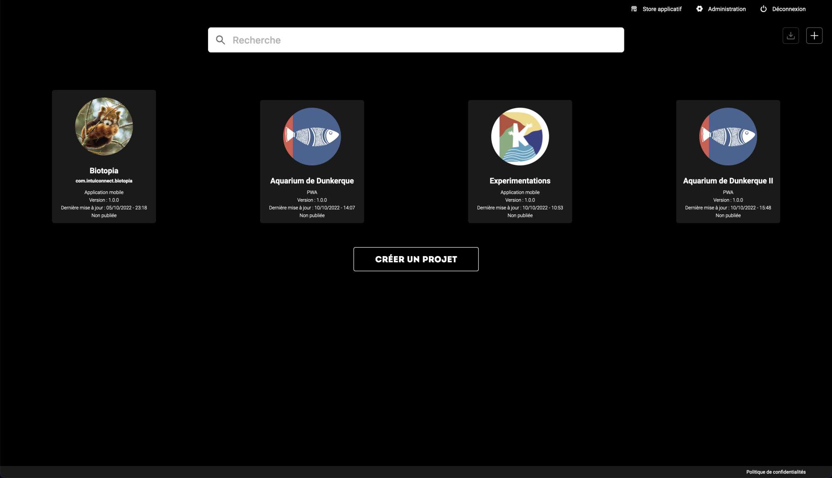Select the Experimentations project title
The width and height of the screenshot is (832, 478).
click(x=520, y=181)
